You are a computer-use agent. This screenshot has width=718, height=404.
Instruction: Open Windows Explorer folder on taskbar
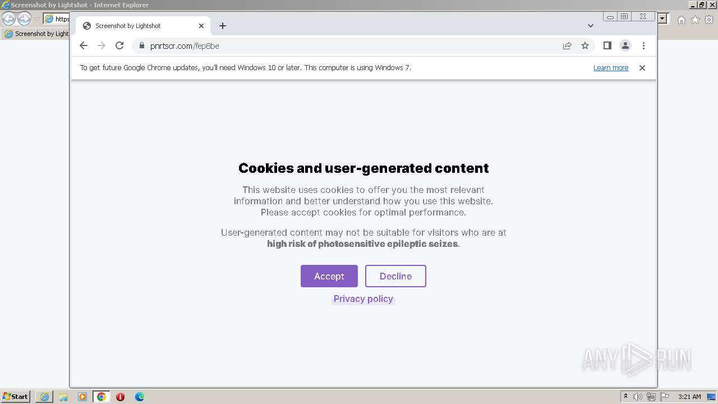[x=63, y=397]
